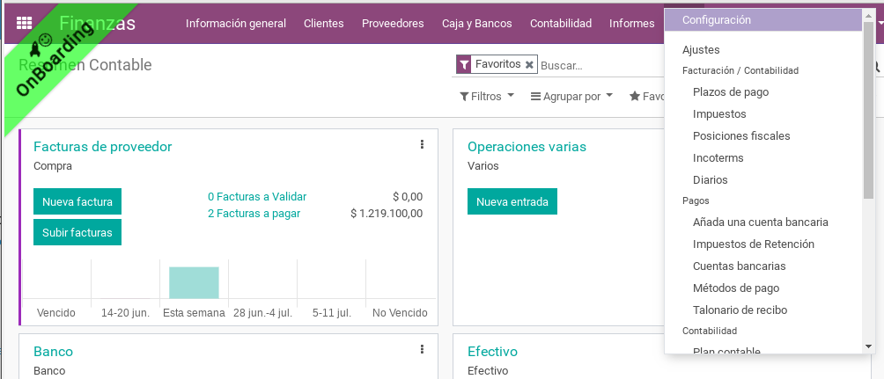The image size is (884, 379).
Task: Select Talonario de recibo entry
Action: point(740,310)
